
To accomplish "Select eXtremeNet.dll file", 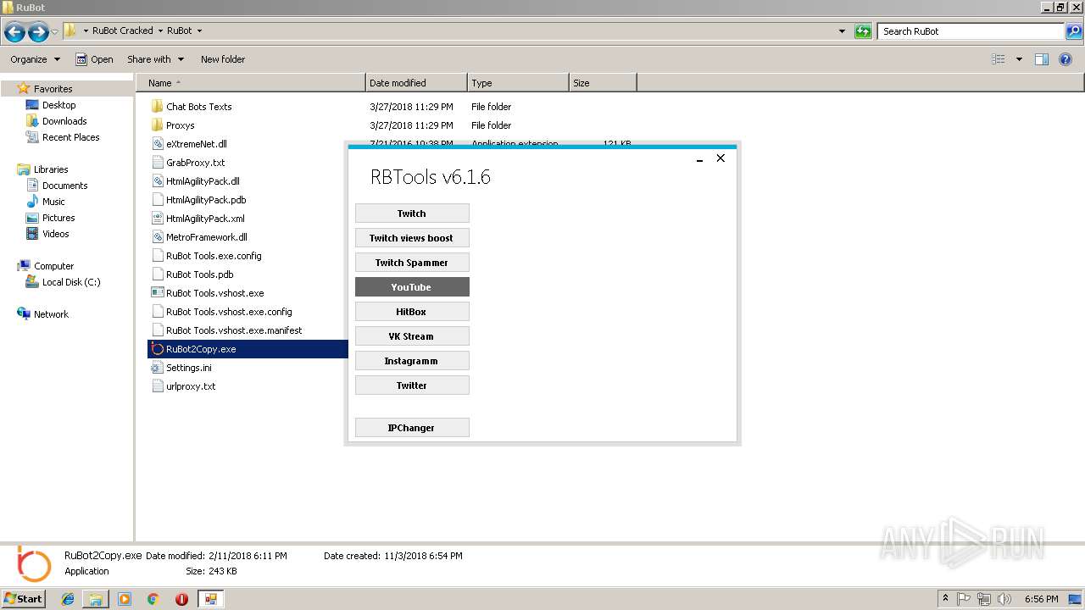I will [196, 144].
